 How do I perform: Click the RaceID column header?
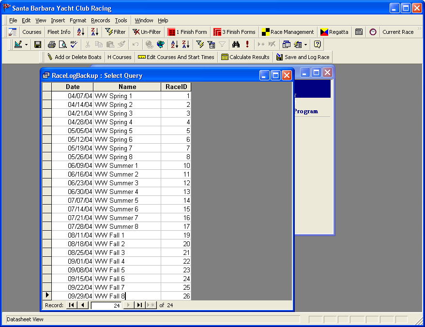point(176,87)
